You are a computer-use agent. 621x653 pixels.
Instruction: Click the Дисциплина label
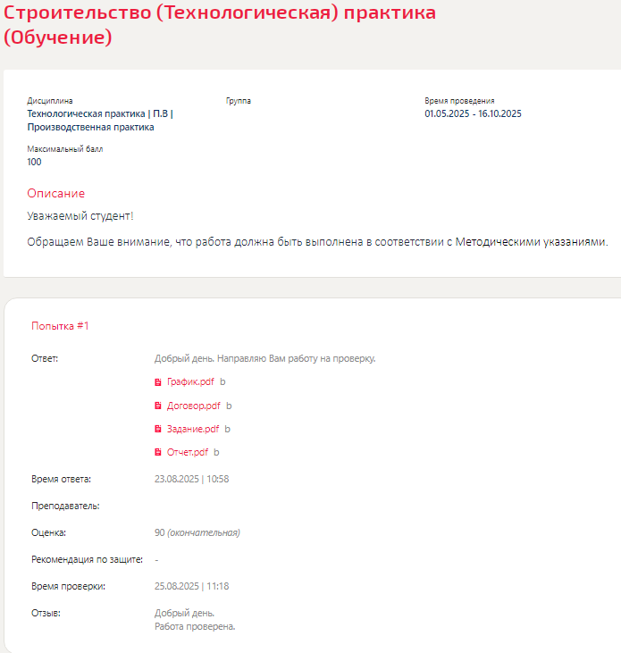click(x=50, y=101)
